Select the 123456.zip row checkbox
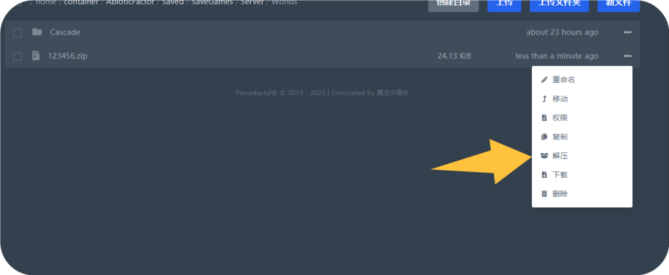Screen dimensions: 669x275 [x=18, y=57]
